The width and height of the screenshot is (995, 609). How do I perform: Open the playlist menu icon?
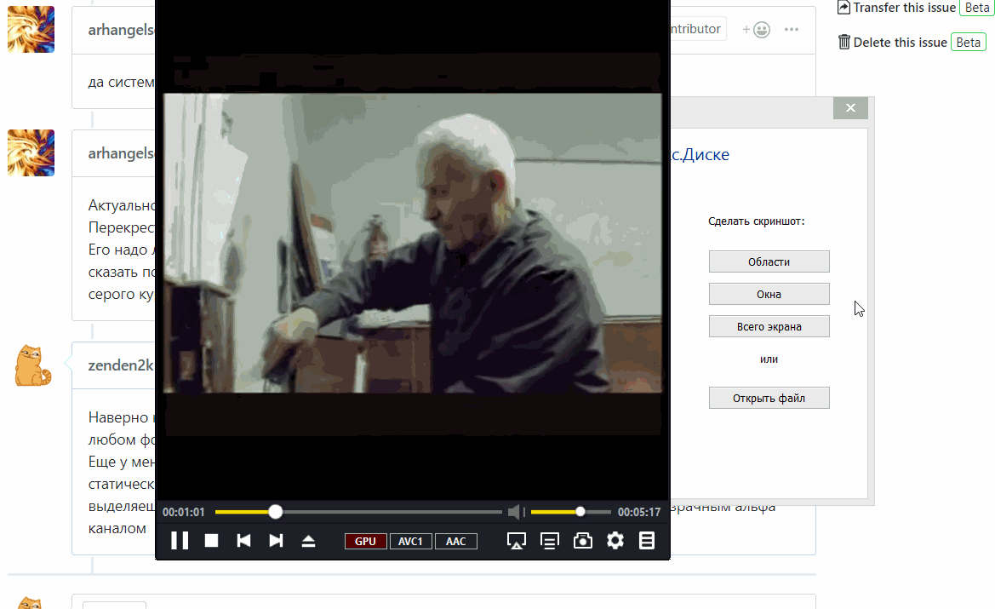pyautogui.click(x=647, y=540)
